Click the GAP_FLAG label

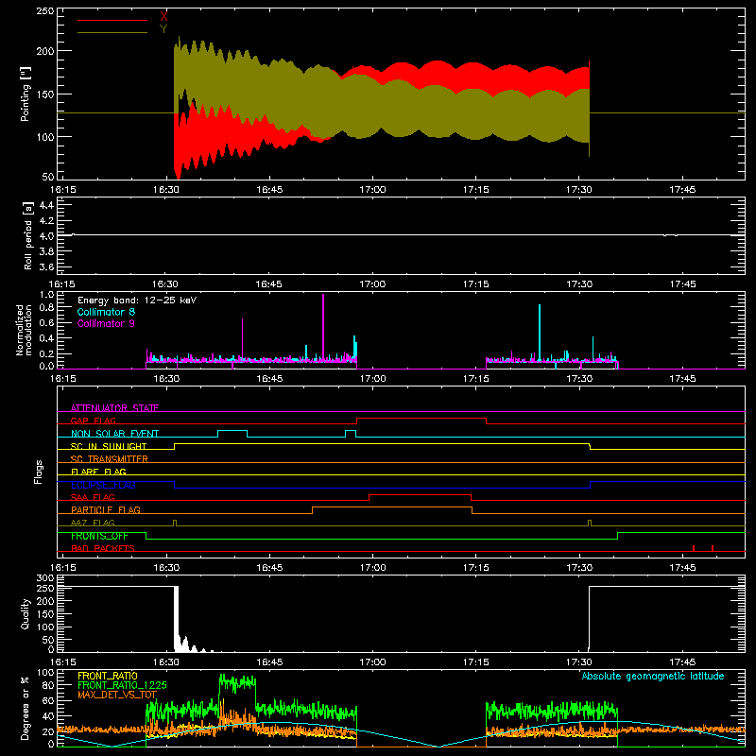click(93, 421)
